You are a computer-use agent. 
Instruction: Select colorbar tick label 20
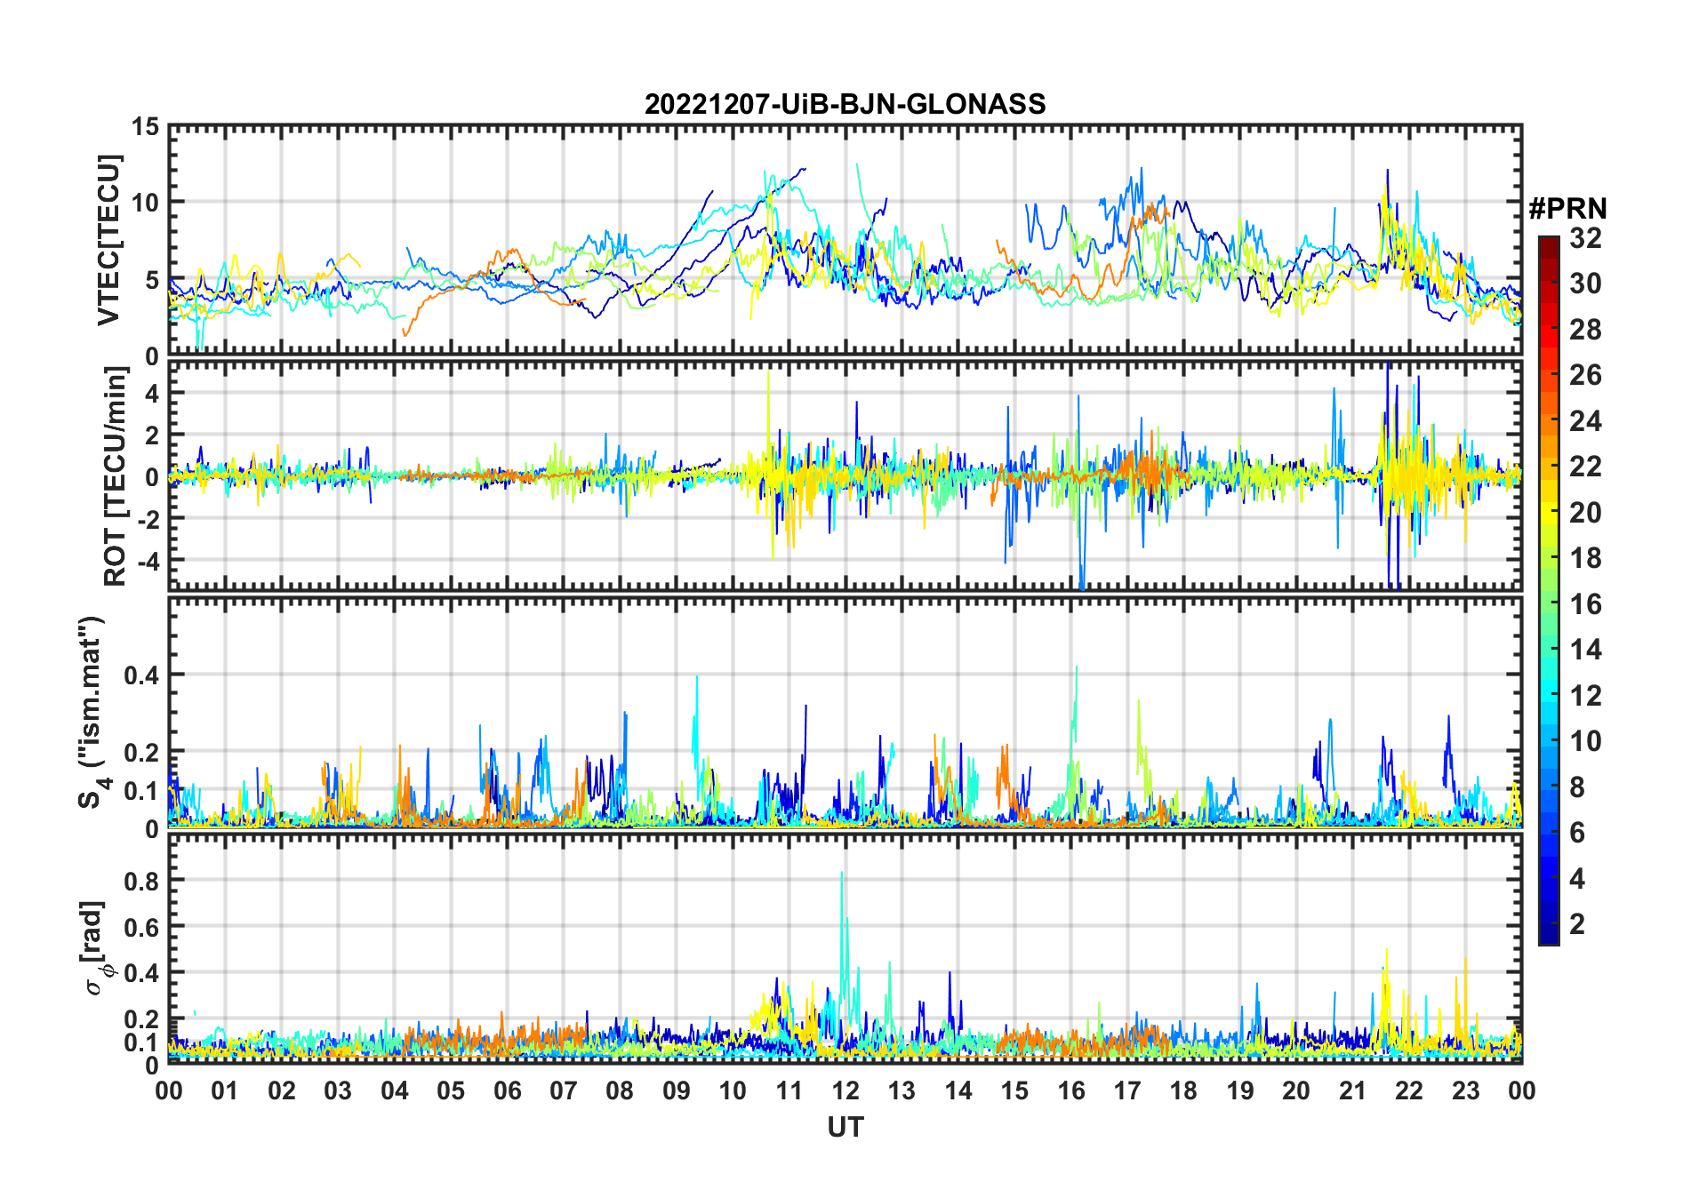(x=1585, y=512)
